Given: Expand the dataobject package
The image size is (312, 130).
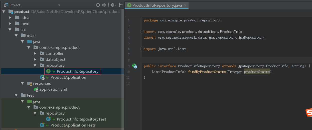Looking at the screenshot, I should 35,59.
